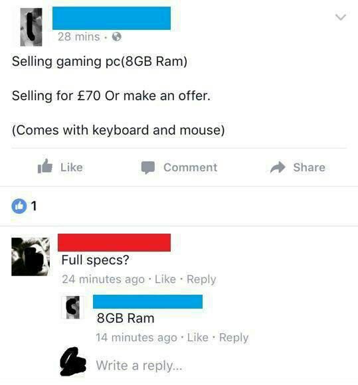This screenshot has width=358, height=385.
Task: Open the 8GB Ram replier's small avatar
Action: (x=73, y=307)
